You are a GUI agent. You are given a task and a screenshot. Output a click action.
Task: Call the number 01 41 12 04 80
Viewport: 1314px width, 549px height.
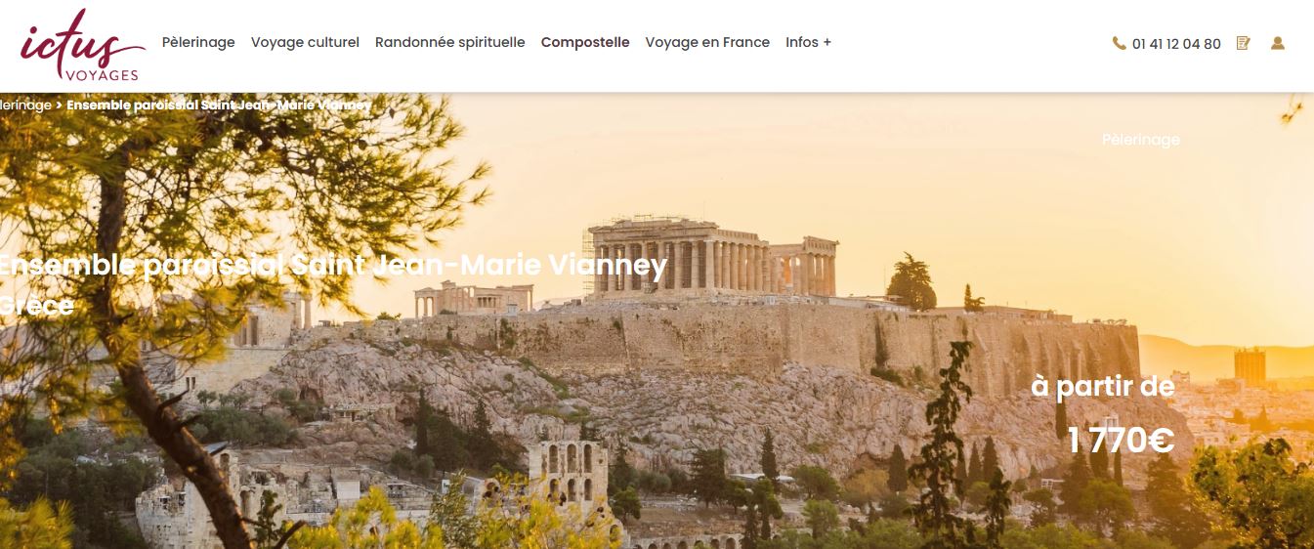pyautogui.click(x=1176, y=44)
